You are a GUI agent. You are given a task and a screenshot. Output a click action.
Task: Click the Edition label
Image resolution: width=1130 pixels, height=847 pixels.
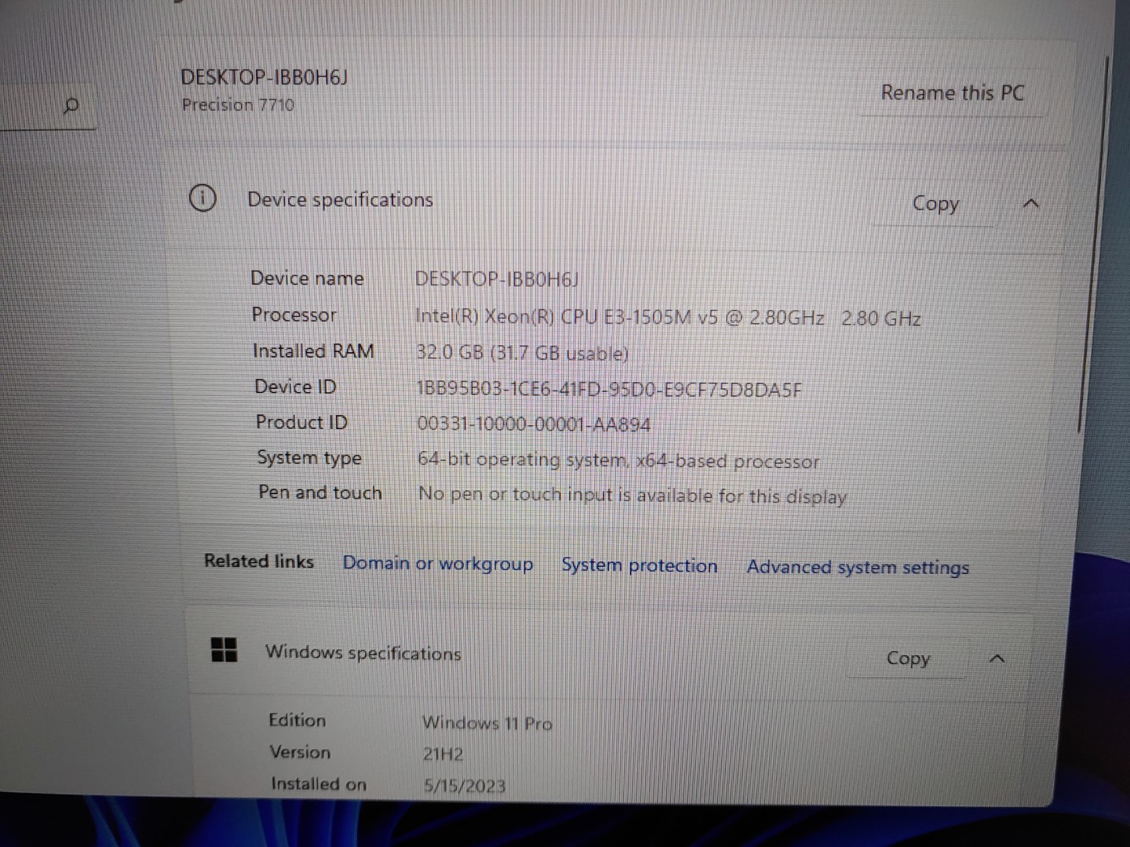tap(297, 720)
